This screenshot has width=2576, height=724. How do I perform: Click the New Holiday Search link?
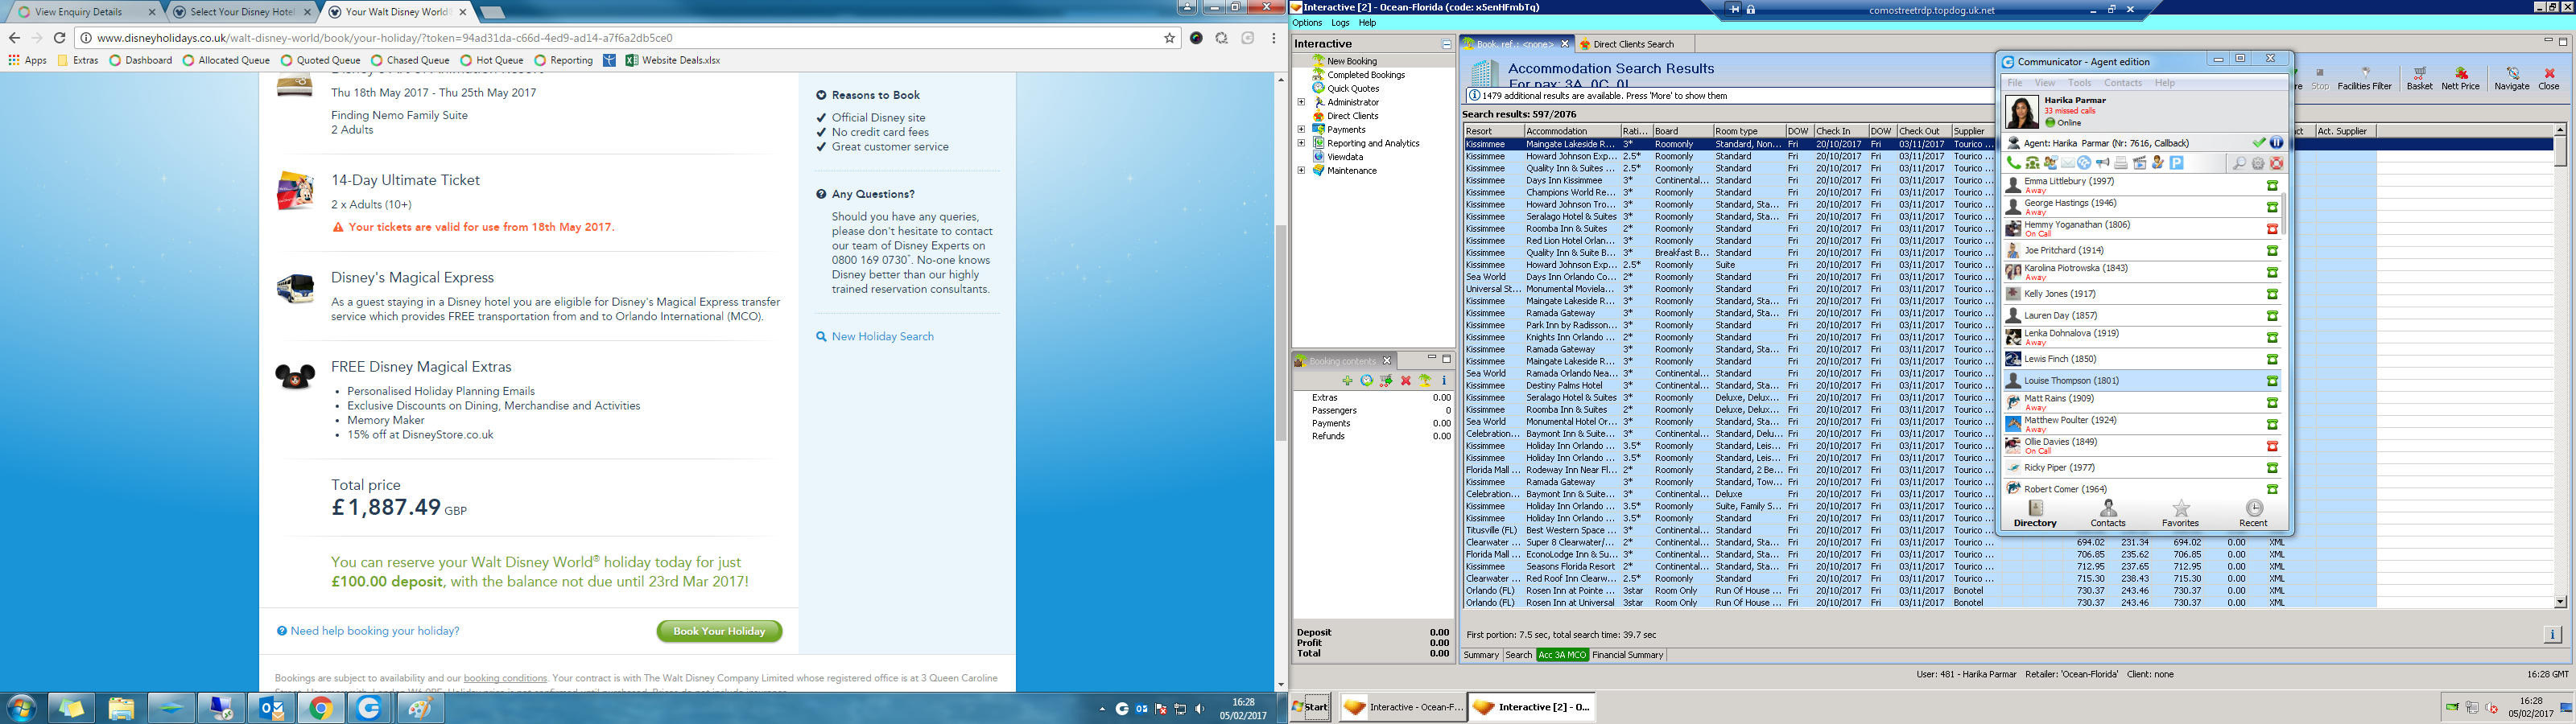(x=883, y=336)
